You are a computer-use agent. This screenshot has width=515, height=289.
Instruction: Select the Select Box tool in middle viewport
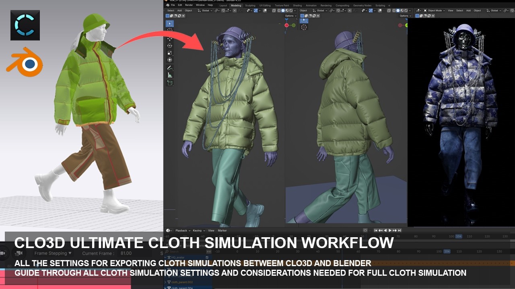pyautogui.click(x=304, y=20)
